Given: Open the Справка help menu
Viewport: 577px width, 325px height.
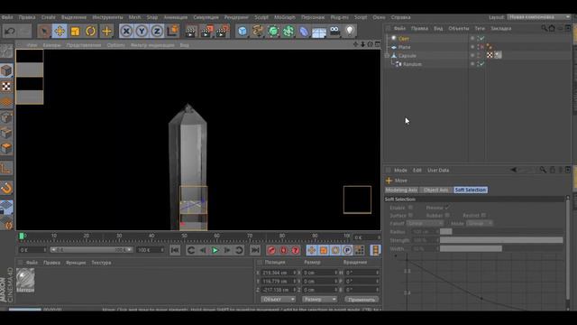Looking at the screenshot, I should 400,17.
